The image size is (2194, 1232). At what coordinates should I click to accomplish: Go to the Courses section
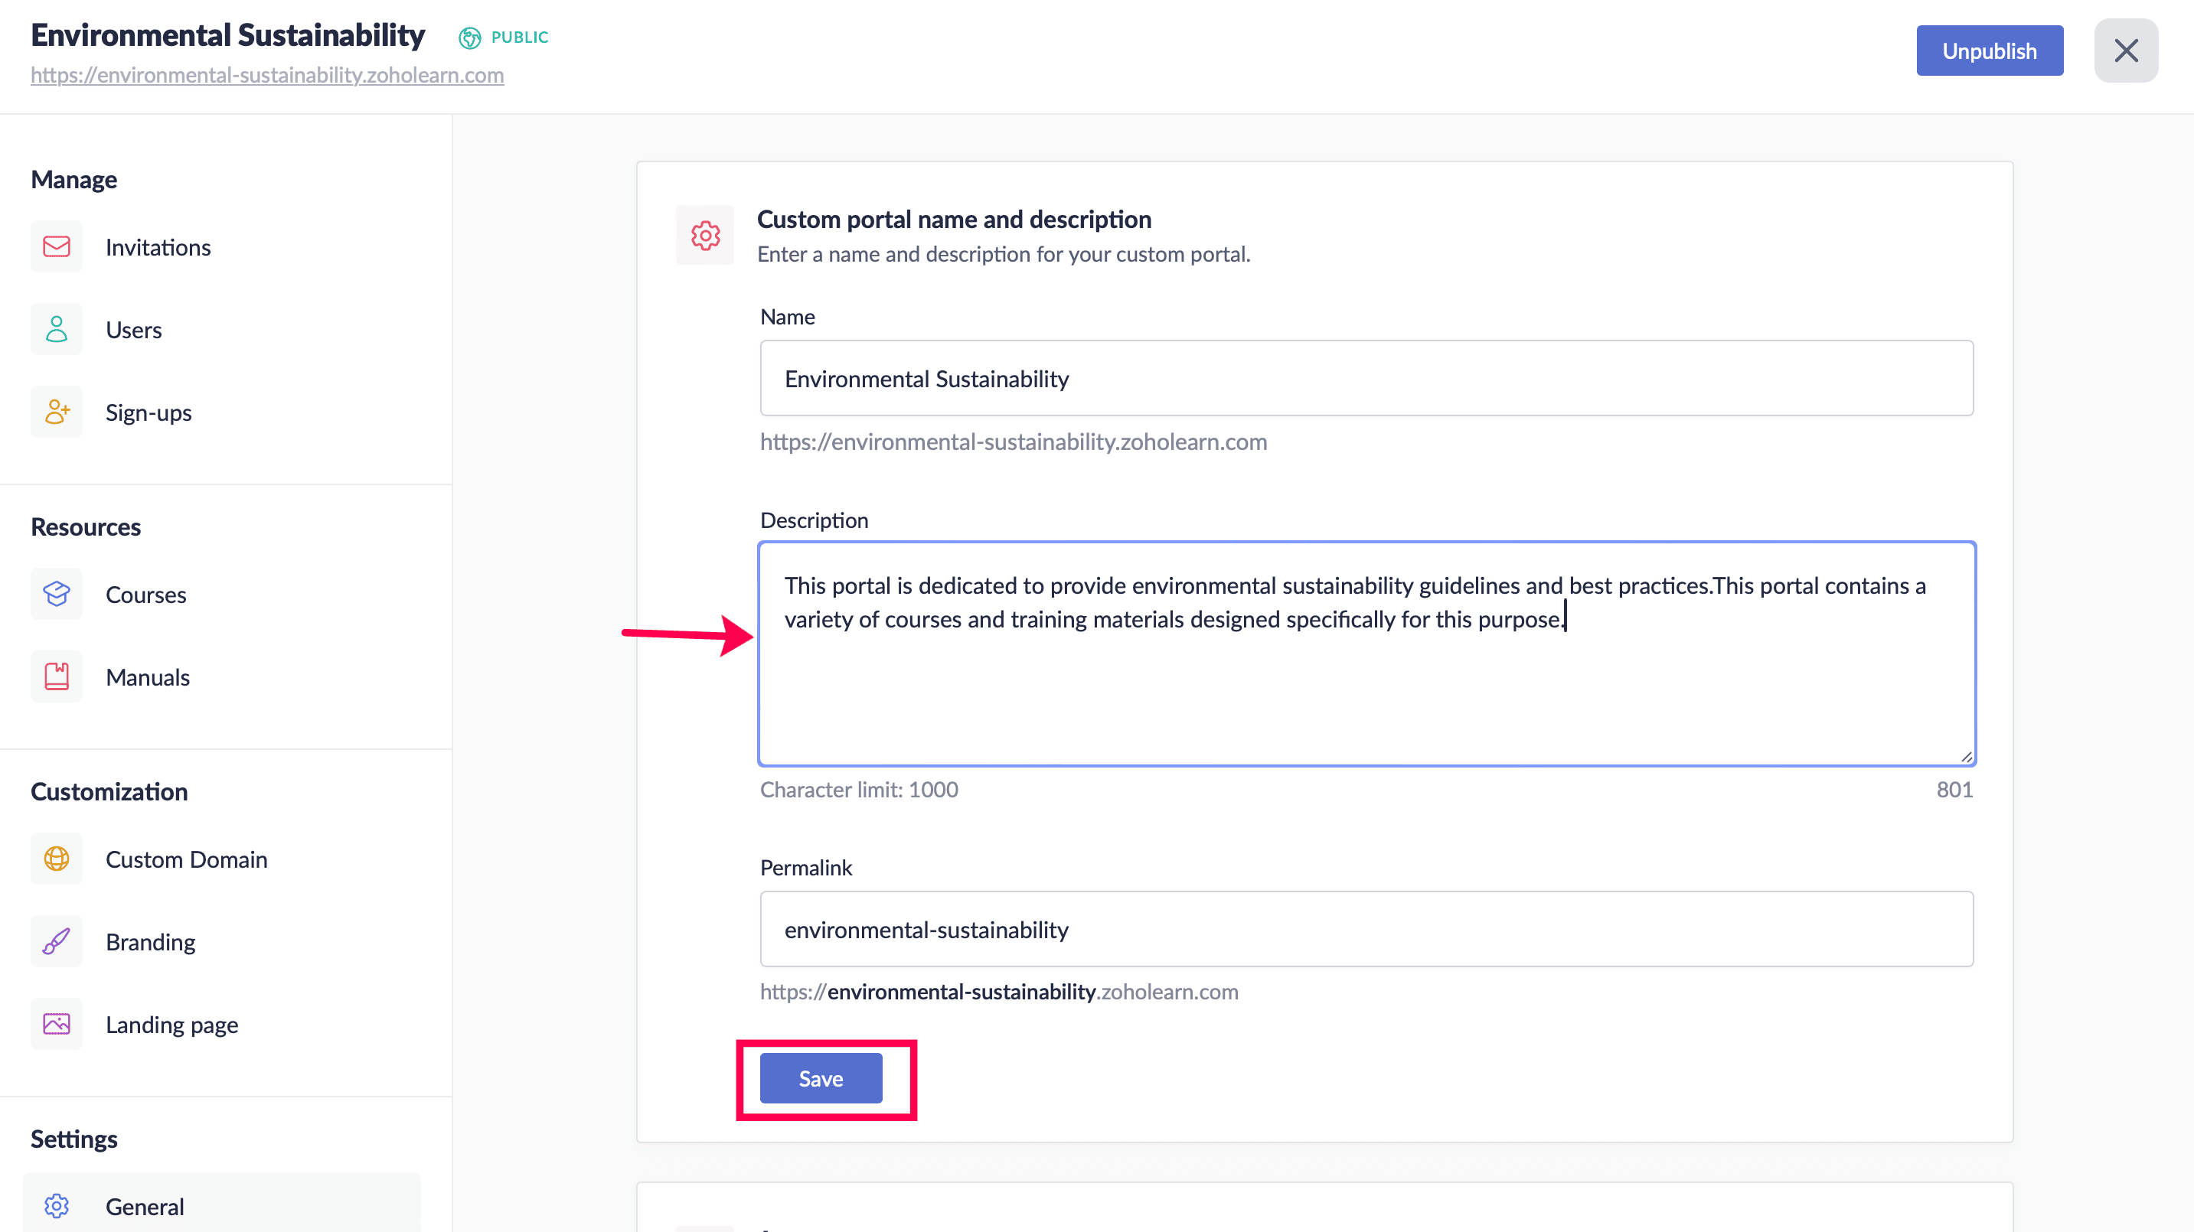coord(145,595)
